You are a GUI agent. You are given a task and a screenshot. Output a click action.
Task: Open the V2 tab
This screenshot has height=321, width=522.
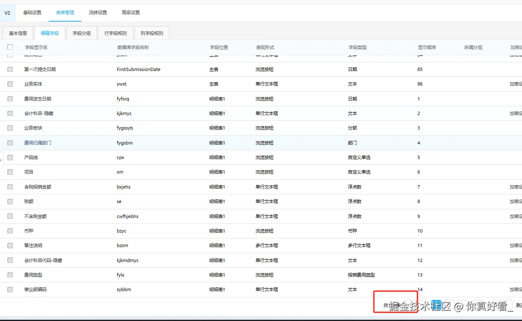click(7, 12)
